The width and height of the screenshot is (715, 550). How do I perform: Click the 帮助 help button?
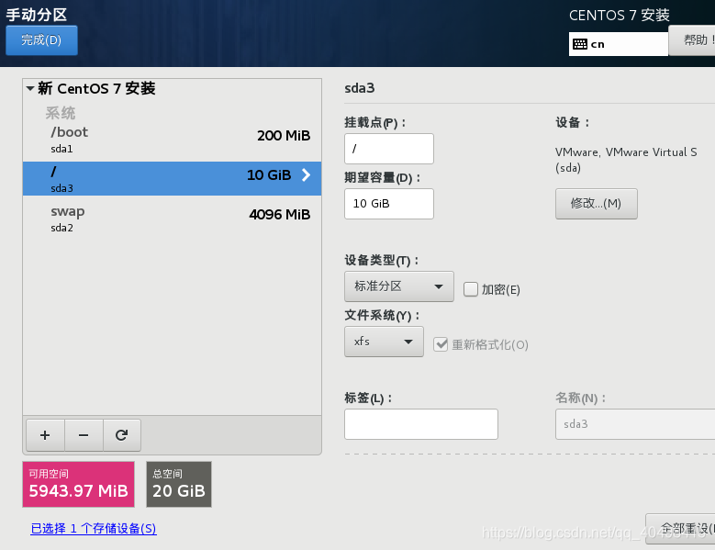click(692, 40)
